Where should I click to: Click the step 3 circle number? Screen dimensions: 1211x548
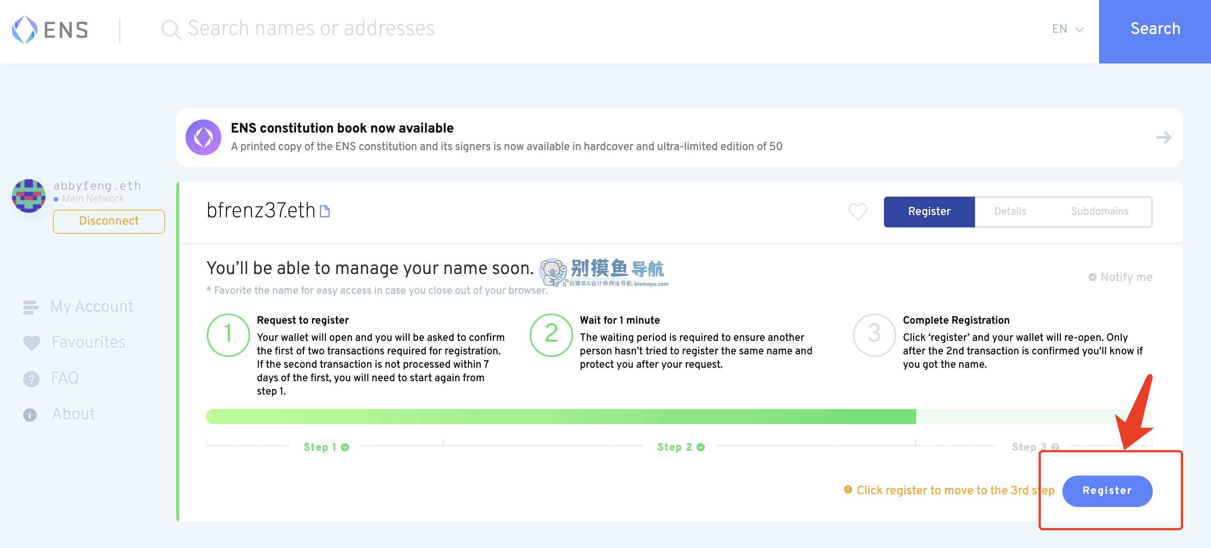pos(874,335)
